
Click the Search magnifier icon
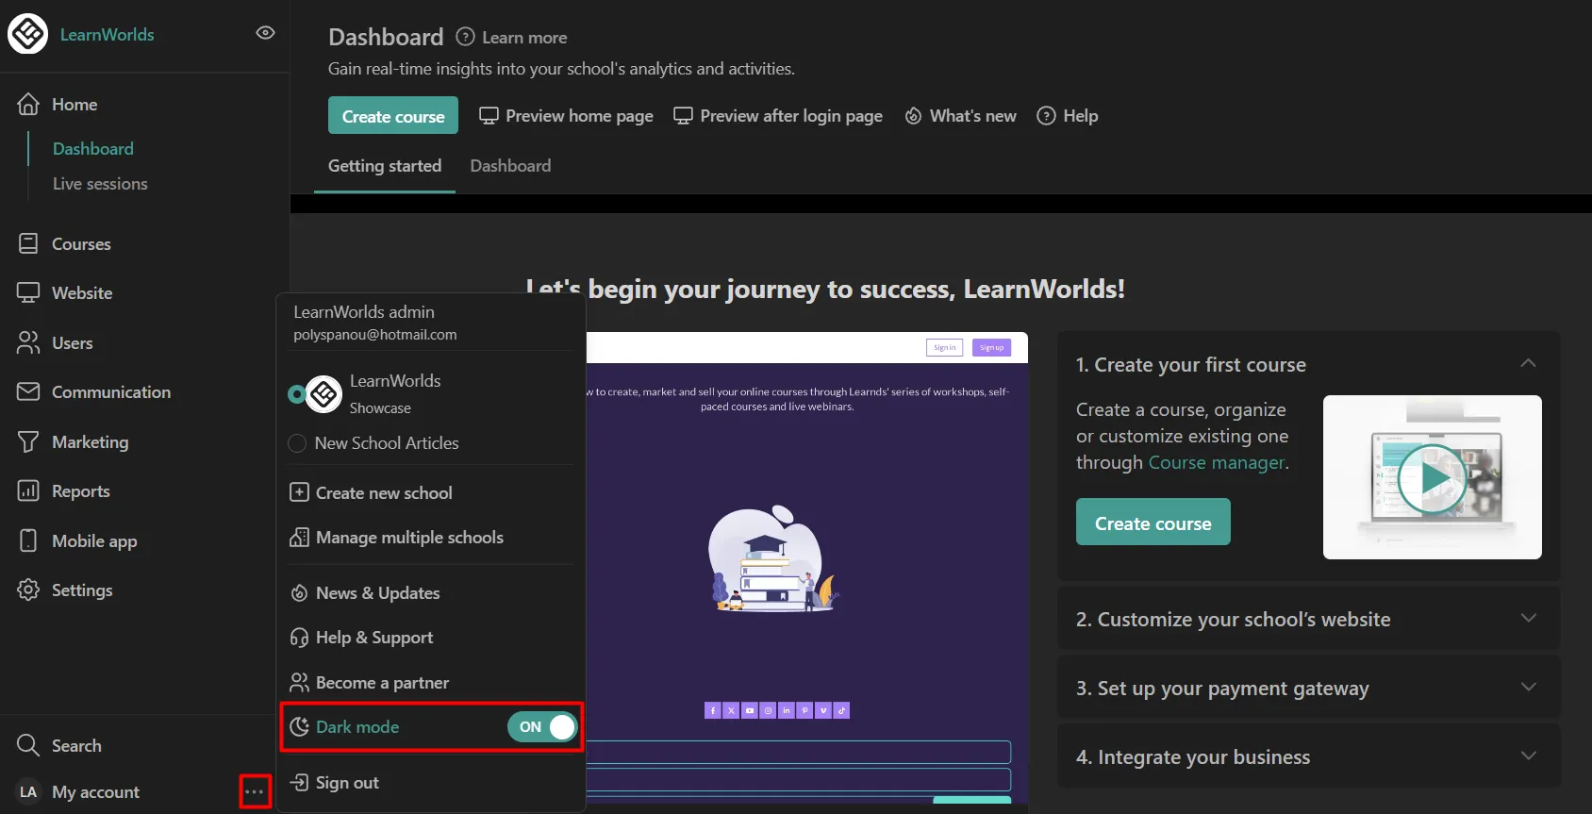point(28,745)
